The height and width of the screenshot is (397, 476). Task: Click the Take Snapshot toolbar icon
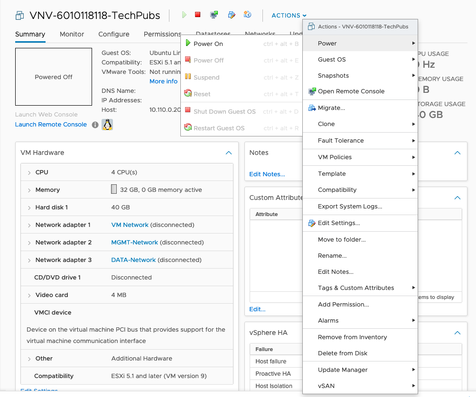tap(247, 15)
